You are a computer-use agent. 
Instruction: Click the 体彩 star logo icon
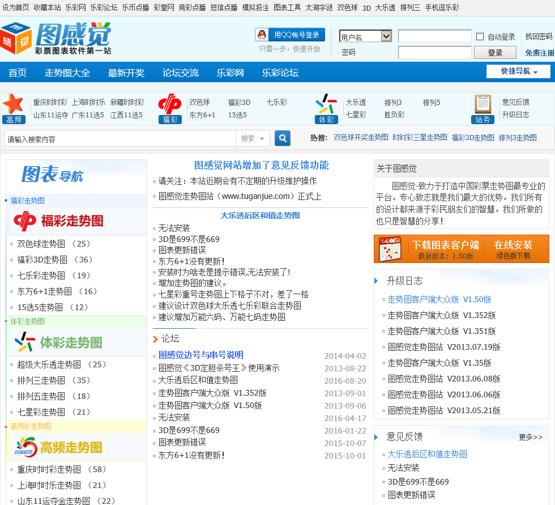click(326, 109)
